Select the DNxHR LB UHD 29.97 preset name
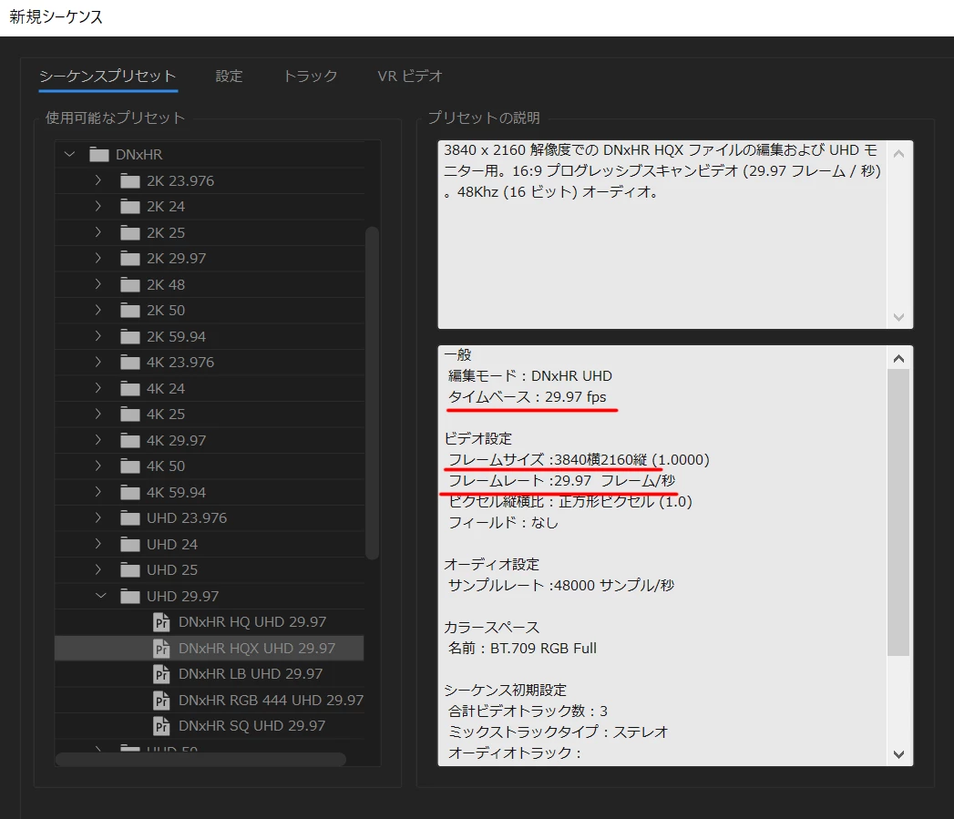 tap(251, 674)
